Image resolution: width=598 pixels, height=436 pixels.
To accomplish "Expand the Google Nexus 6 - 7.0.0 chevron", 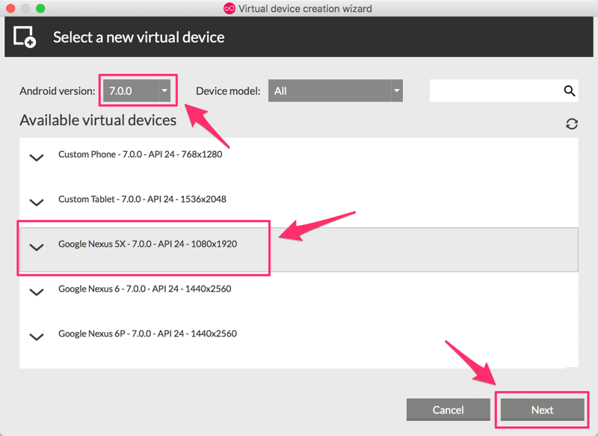I will tap(37, 292).
